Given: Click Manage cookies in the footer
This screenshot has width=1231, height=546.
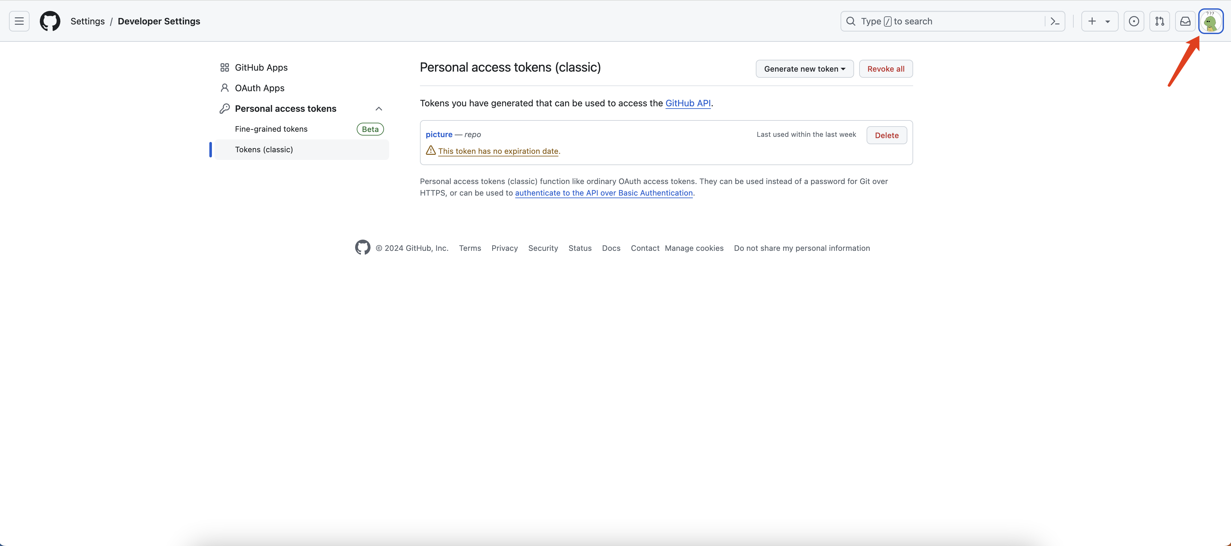Looking at the screenshot, I should [694, 248].
